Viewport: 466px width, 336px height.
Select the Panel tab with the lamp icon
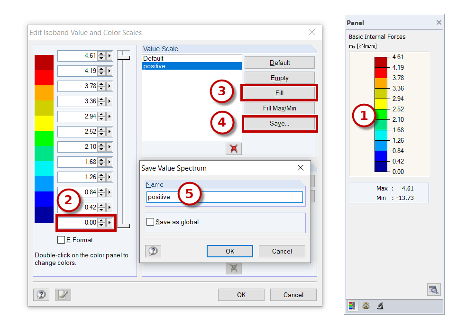(x=379, y=306)
